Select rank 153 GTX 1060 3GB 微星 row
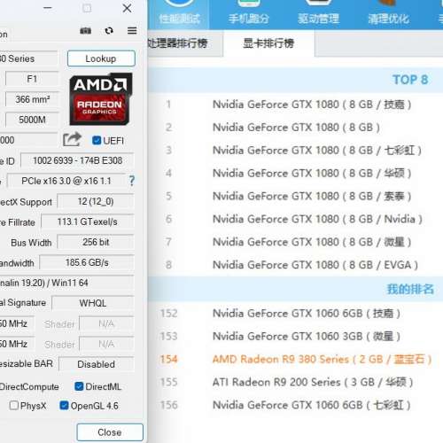Screen dimensions: 443x443 click(x=295, y=336)
